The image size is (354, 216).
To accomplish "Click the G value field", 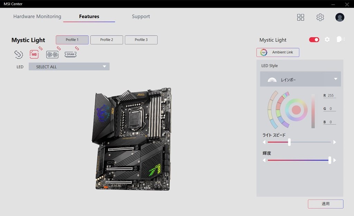I will click(x=330, y=109).
